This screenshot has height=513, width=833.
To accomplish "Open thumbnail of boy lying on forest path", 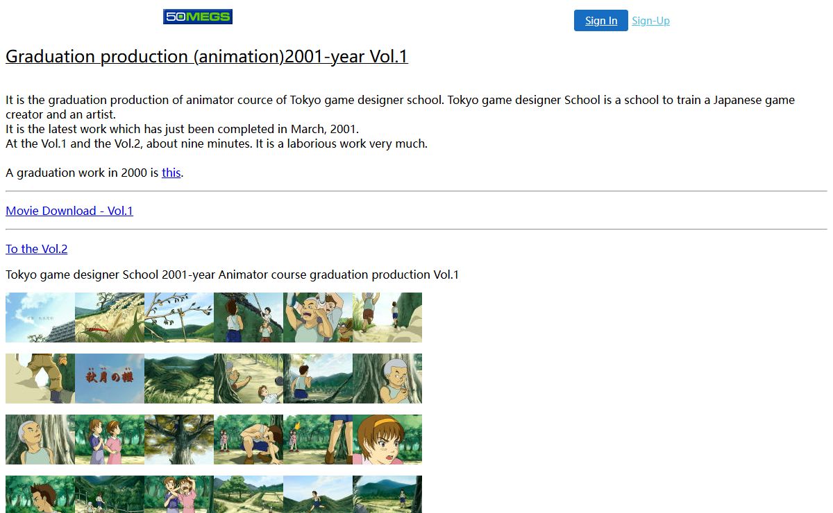I will tap(249, 379).
